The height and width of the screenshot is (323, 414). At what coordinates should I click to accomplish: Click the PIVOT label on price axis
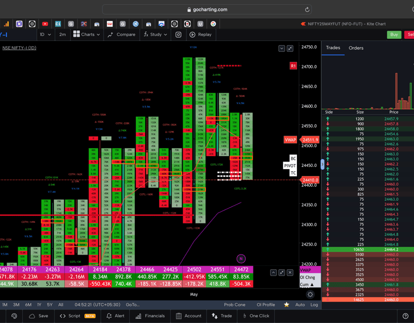(289, 166)
